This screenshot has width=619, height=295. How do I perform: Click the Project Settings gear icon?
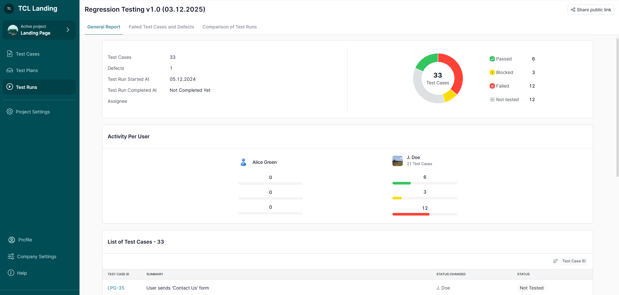10,111
